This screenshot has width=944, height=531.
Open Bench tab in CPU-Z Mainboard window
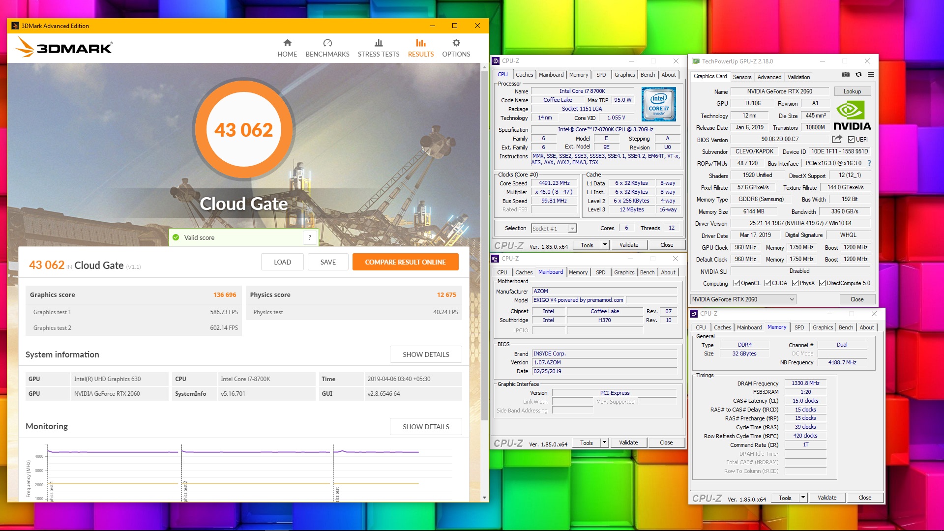[x=648, y=272]
